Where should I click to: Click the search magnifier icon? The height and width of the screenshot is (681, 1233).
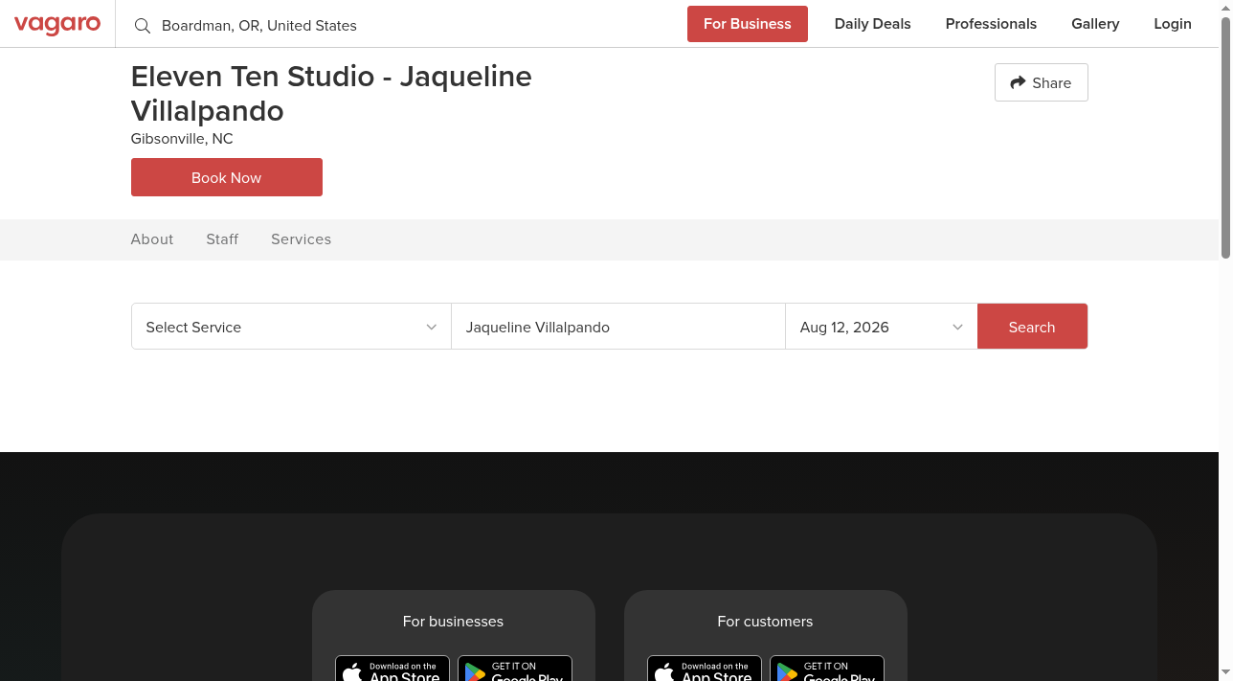point(143,26)
